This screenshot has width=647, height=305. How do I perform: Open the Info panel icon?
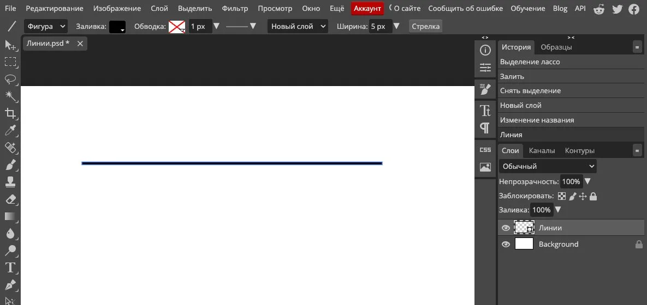(485, 50)
